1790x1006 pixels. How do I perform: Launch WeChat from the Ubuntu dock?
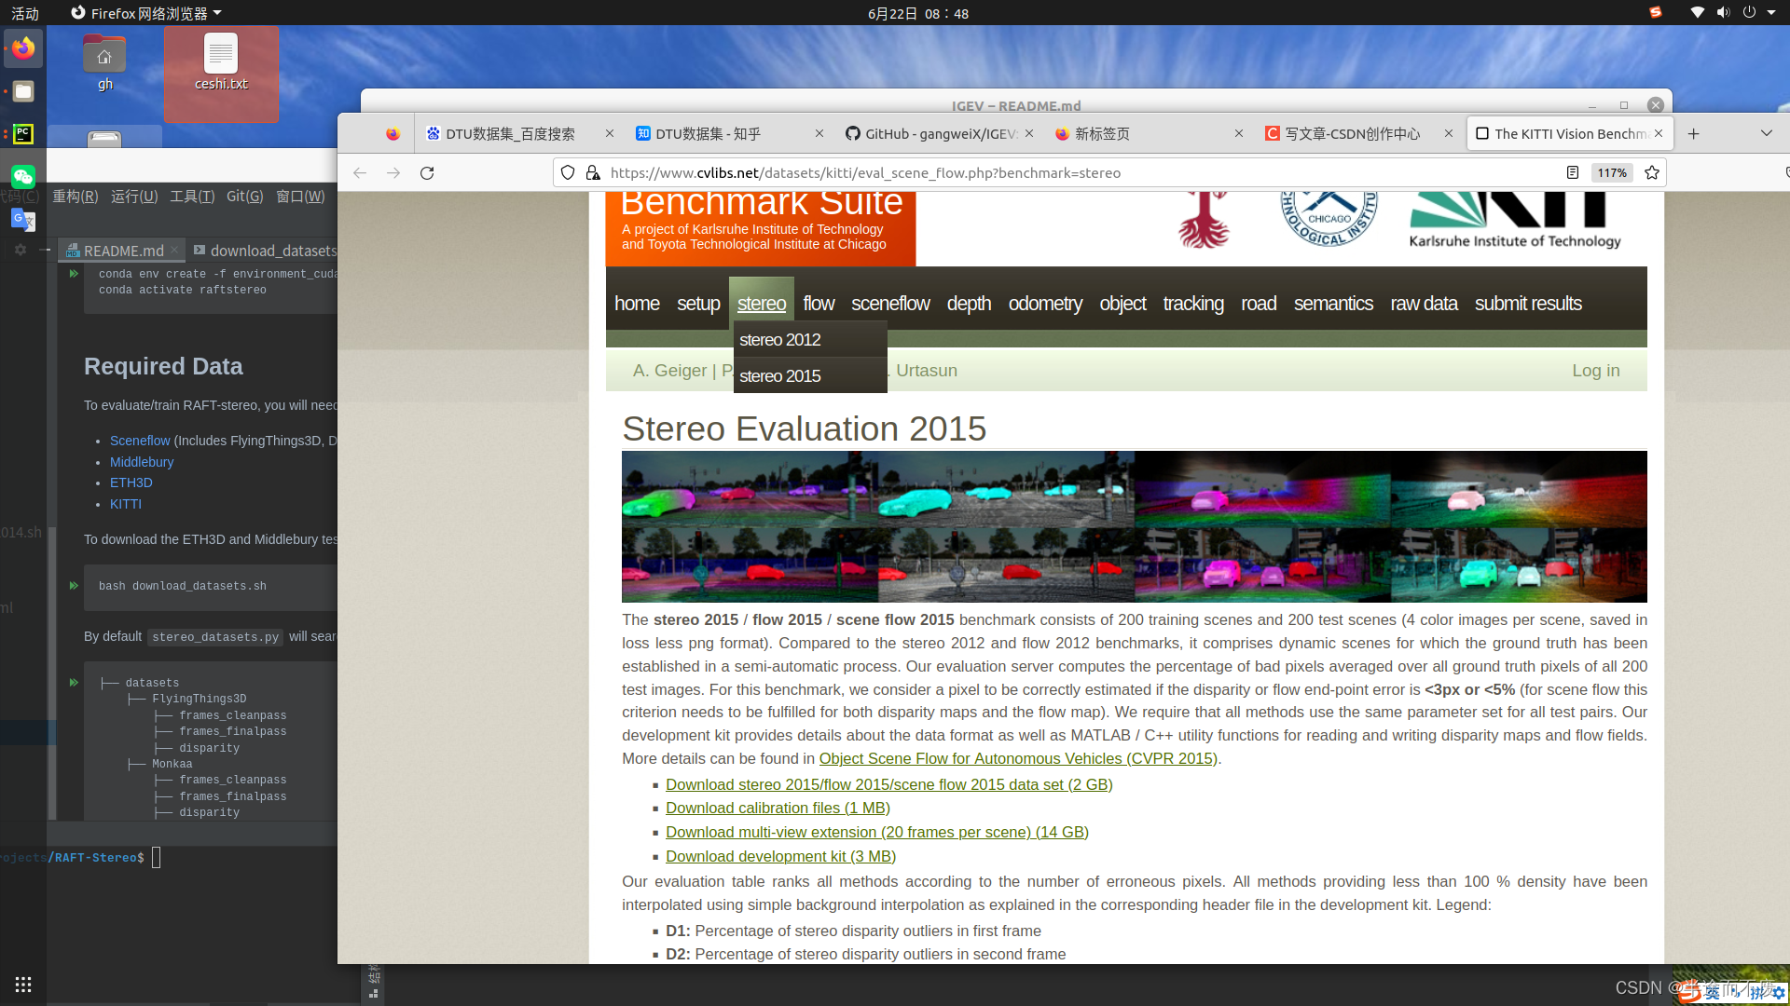pos(23,176)
